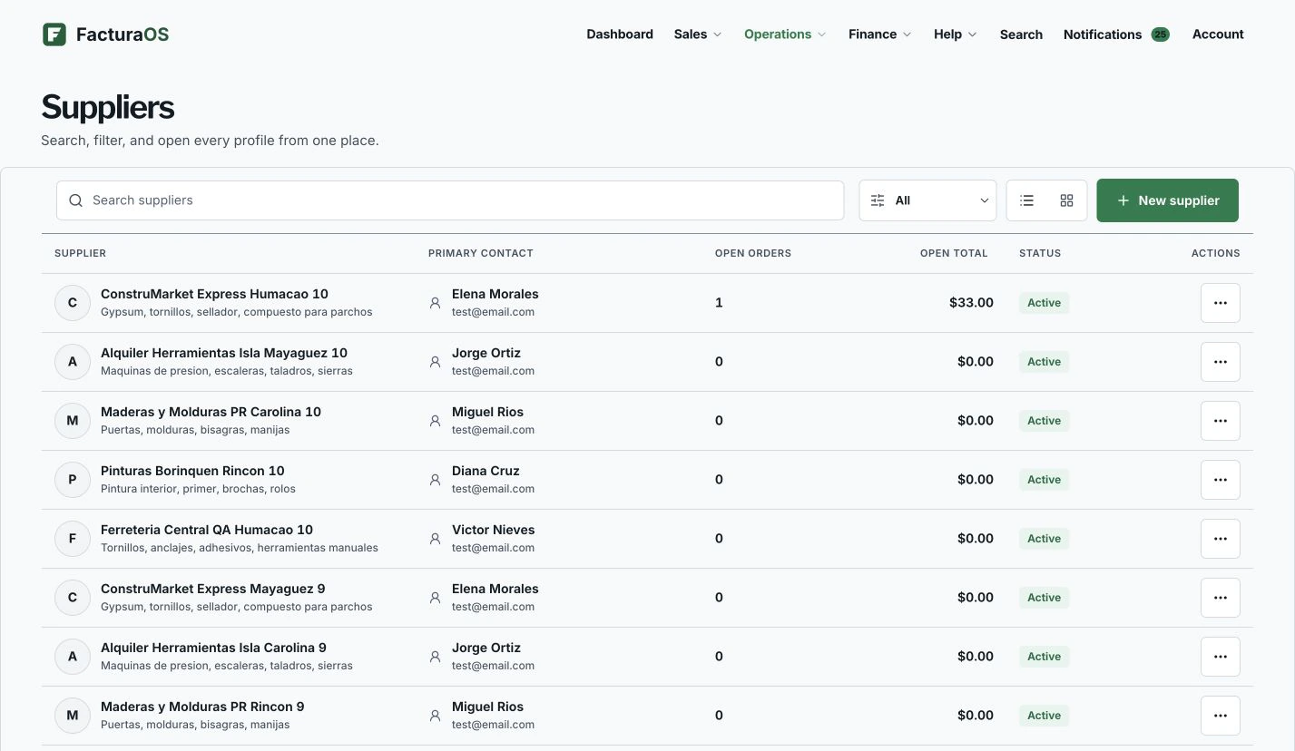Viewport: 1295px width, 751px height.
Task: Click contact name Jorge Ortiz for Isla Carolina 9
Action: click(x=486, y=648)
